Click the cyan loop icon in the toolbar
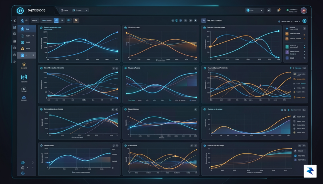This screenshot has width=323, height=184. tap(69, 20)
